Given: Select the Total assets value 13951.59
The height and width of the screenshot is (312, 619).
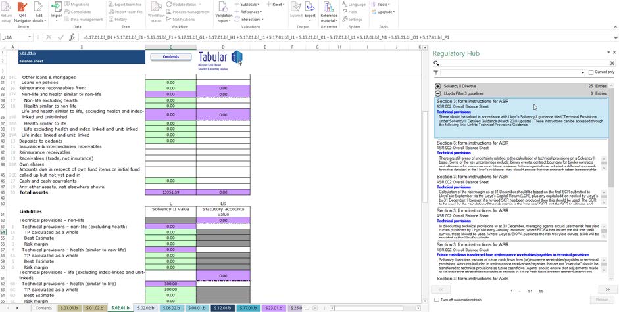Looking at the screenshot, I should 170,192.
